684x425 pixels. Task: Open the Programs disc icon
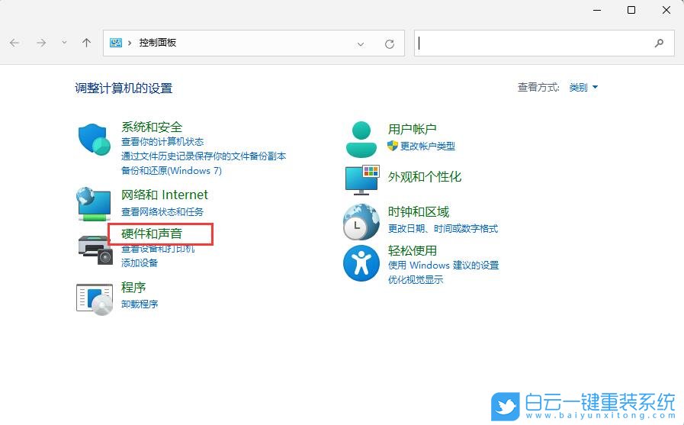(95, 299)
